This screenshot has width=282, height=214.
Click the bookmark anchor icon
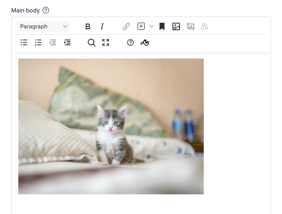(x=162, y=27)
